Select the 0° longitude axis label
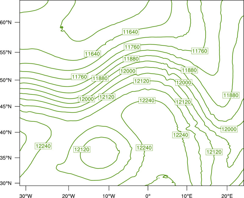The width and height of the screenshot is (244, 198). click(x=148, y=196)
